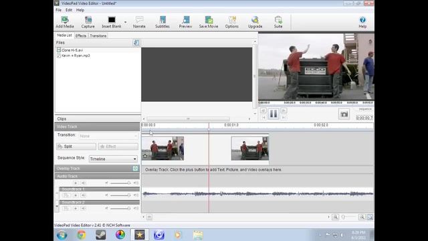Open the file explorer folder on taskbar
Screen dimensions: 428x241
(198, 235)
